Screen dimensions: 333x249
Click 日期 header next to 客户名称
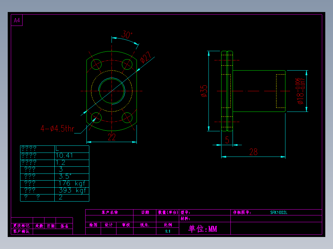coord(145,212)
